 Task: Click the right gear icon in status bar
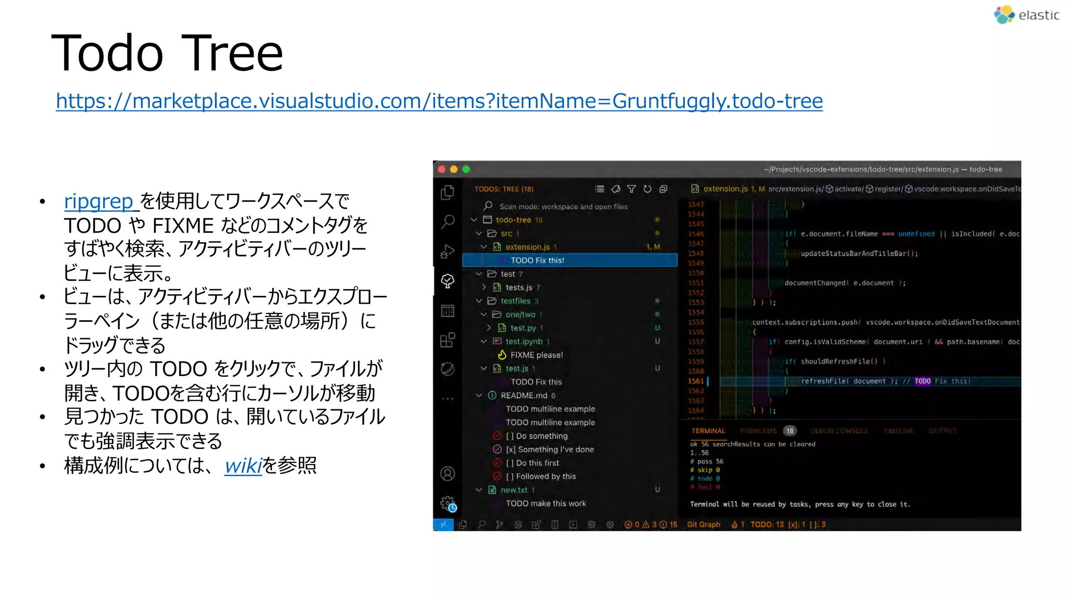coord(610,524)
